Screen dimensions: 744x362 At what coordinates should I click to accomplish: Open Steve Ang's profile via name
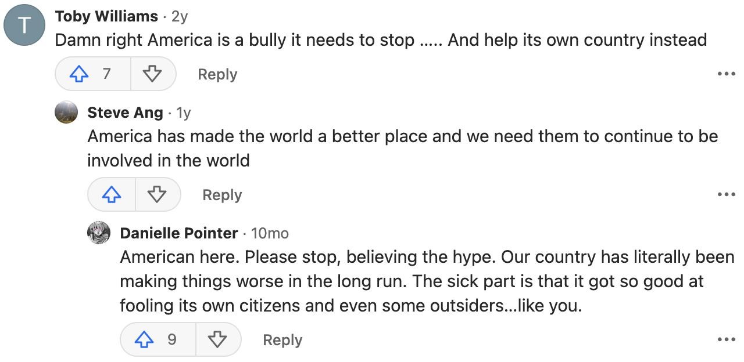(x=125, y=112)
